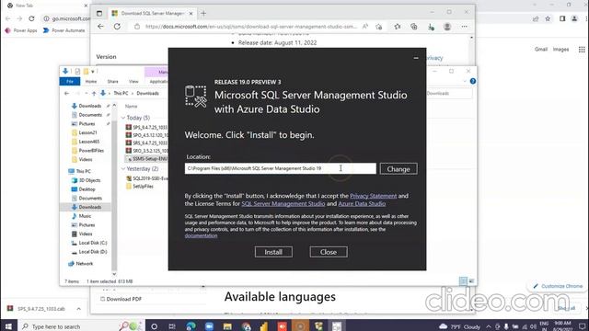Click the taskbar search box
This screenshot has height=331, width=589.
81,326
